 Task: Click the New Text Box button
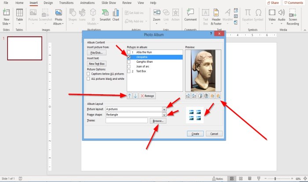[x=97, y=64]
